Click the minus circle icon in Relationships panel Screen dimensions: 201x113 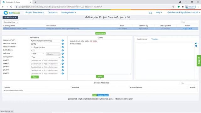coord(196,46)
